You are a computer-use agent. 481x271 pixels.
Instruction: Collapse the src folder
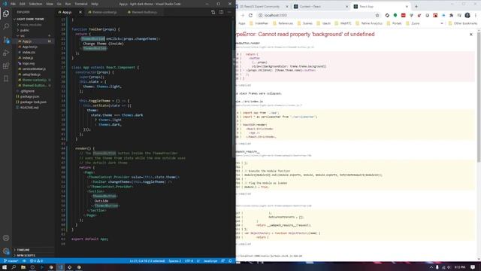pos(22,35)
